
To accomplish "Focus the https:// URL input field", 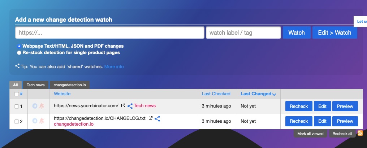I will 110,32.
